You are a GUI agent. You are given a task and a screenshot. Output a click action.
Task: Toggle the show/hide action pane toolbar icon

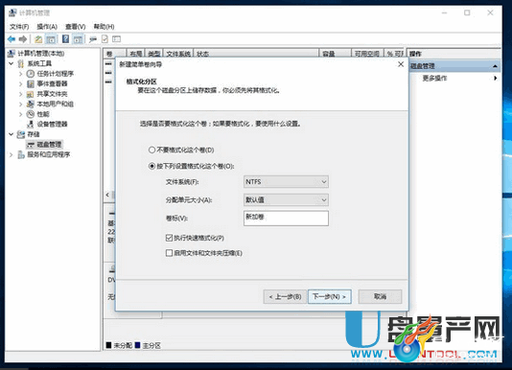click(x=78, y=39)
